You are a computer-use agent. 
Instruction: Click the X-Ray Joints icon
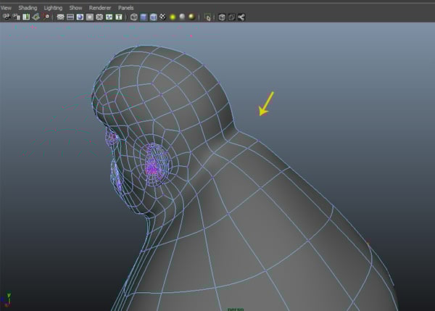pos(240,17)
